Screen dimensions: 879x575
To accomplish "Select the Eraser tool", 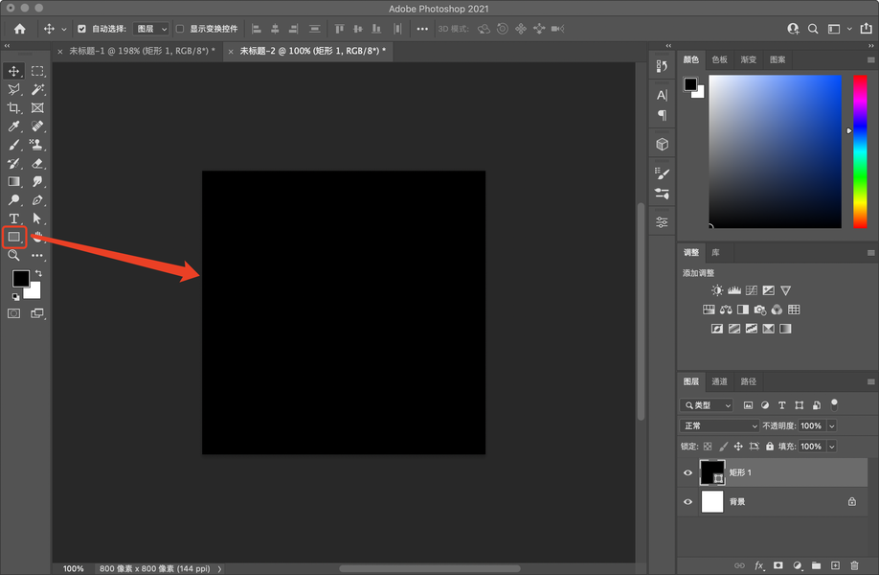I will [x=37, y=163].
